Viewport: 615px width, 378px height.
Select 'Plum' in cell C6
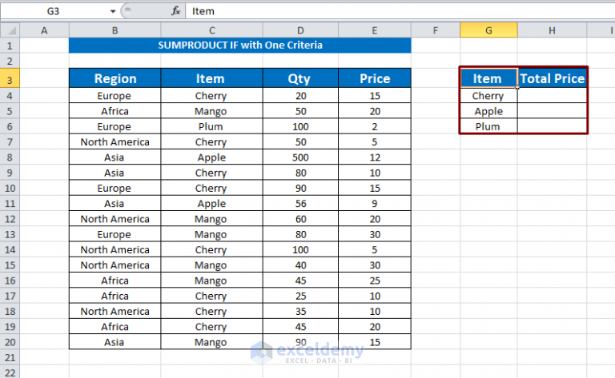211,126
